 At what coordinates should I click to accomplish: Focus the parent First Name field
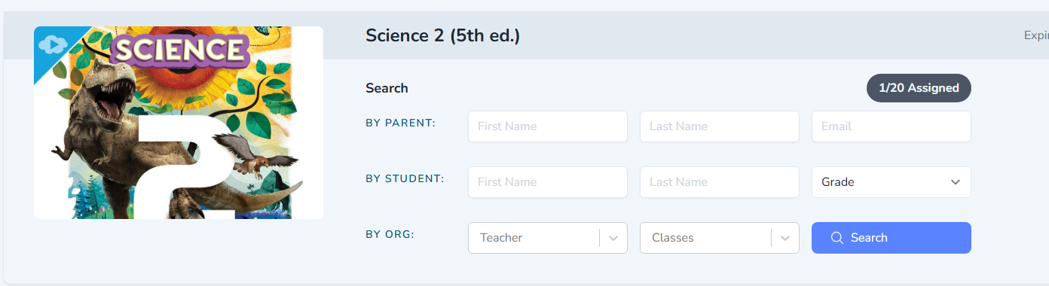click(548, 126)
